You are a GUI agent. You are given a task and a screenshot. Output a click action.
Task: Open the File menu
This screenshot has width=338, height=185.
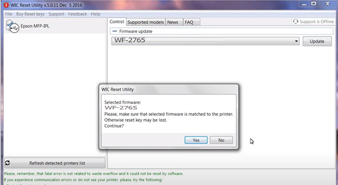point(8,14)
